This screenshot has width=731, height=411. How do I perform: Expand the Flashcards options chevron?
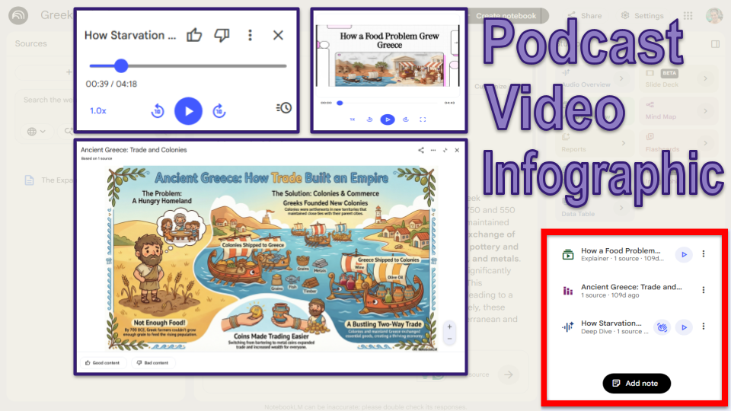point(705,143)
